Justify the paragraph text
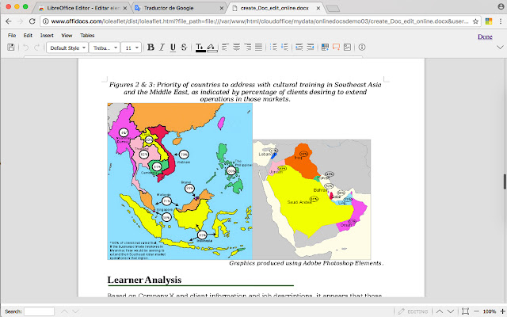507x317 pixels. (x=259, y=48)
